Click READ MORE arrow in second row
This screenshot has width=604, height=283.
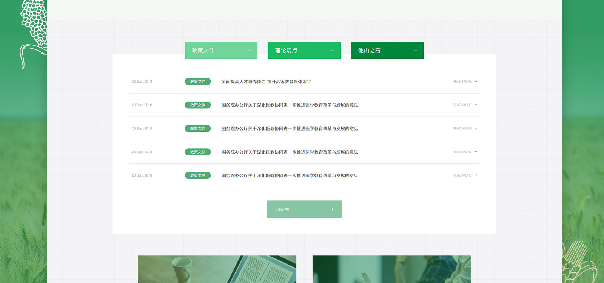click(476, 105)
